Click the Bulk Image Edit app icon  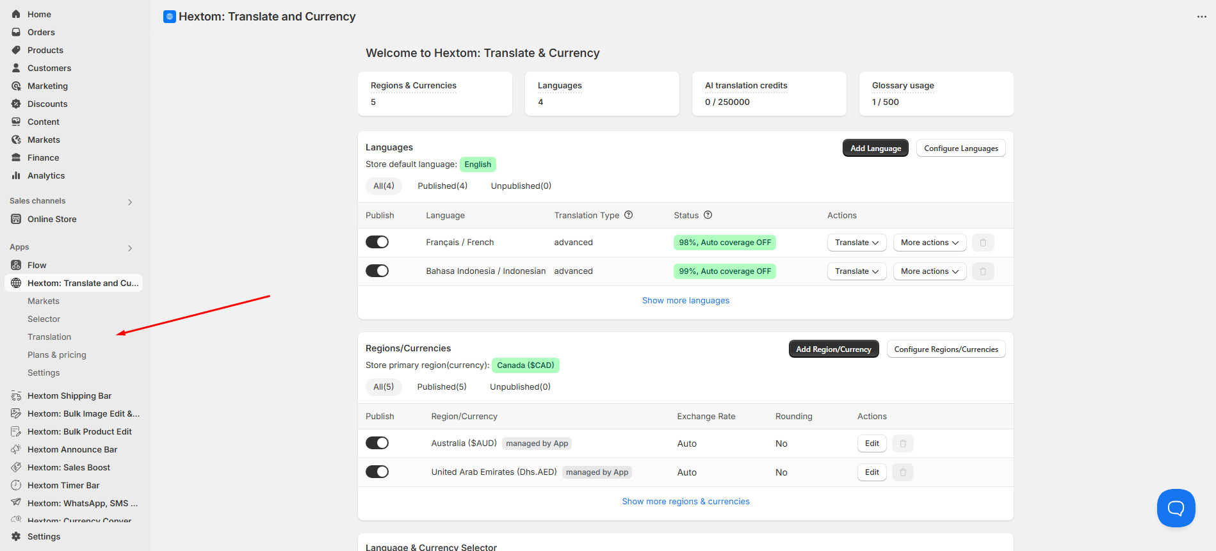tap(16, 413)
